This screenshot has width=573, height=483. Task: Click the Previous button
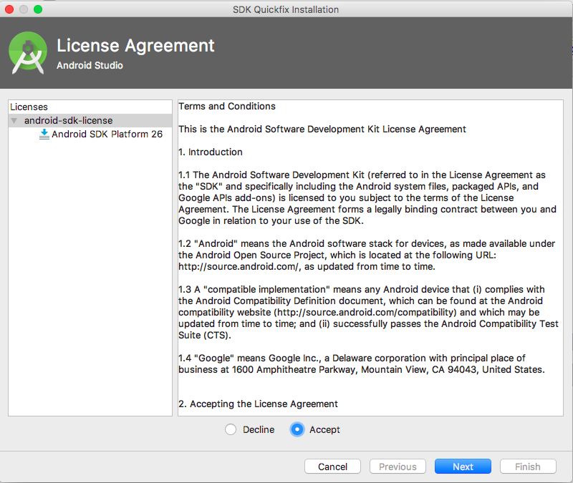pos(398,467)
